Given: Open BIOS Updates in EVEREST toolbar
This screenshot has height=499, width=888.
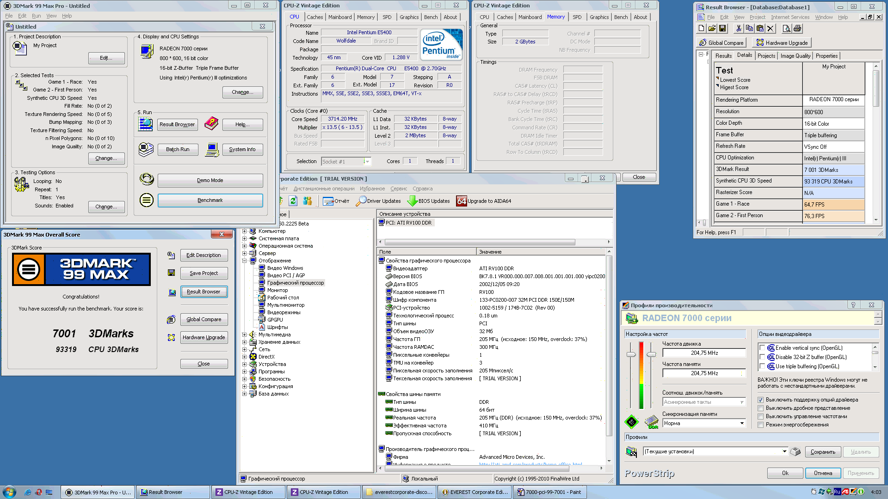Looking at the screenshot, I should tap(428, 201).
